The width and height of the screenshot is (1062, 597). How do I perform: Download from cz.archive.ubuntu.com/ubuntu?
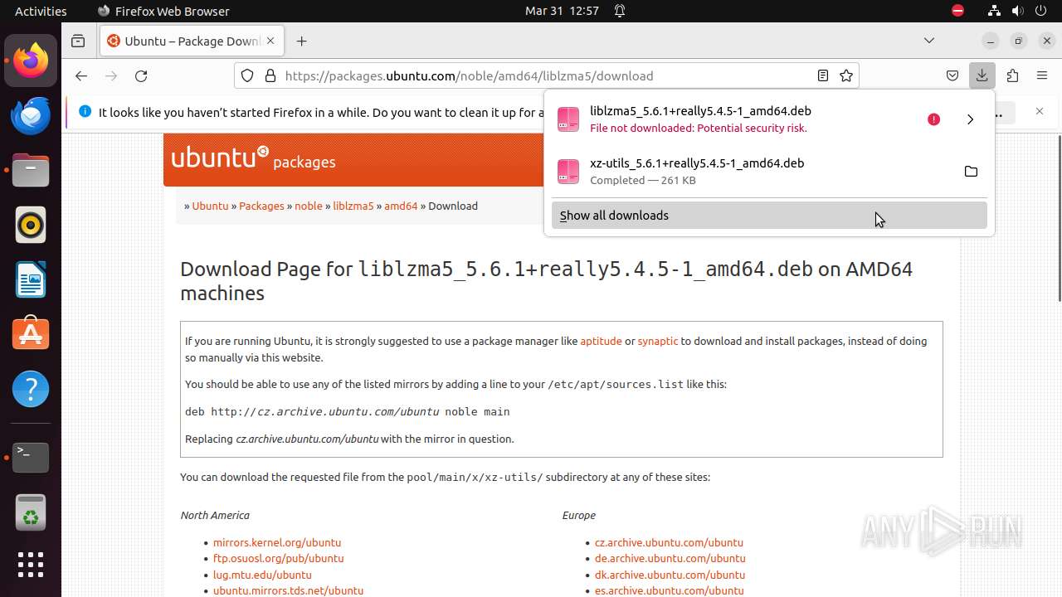pos(669,542)
